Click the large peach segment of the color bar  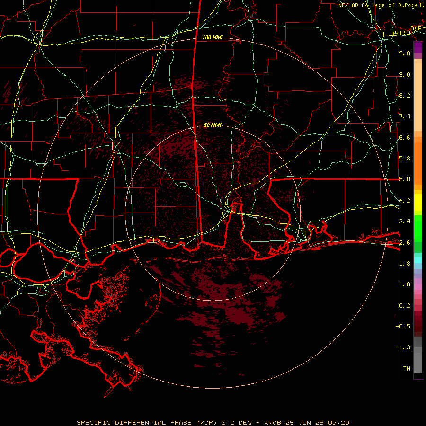point(418,97)
